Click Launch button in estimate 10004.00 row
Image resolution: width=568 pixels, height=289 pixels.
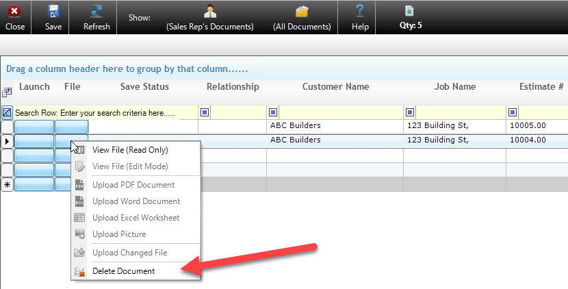(x=34, y=141)
